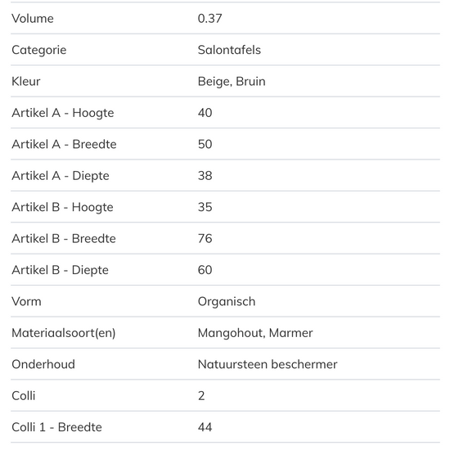Click the Onderhoud label
450x450 pixels.
click(x=43, y=364)
